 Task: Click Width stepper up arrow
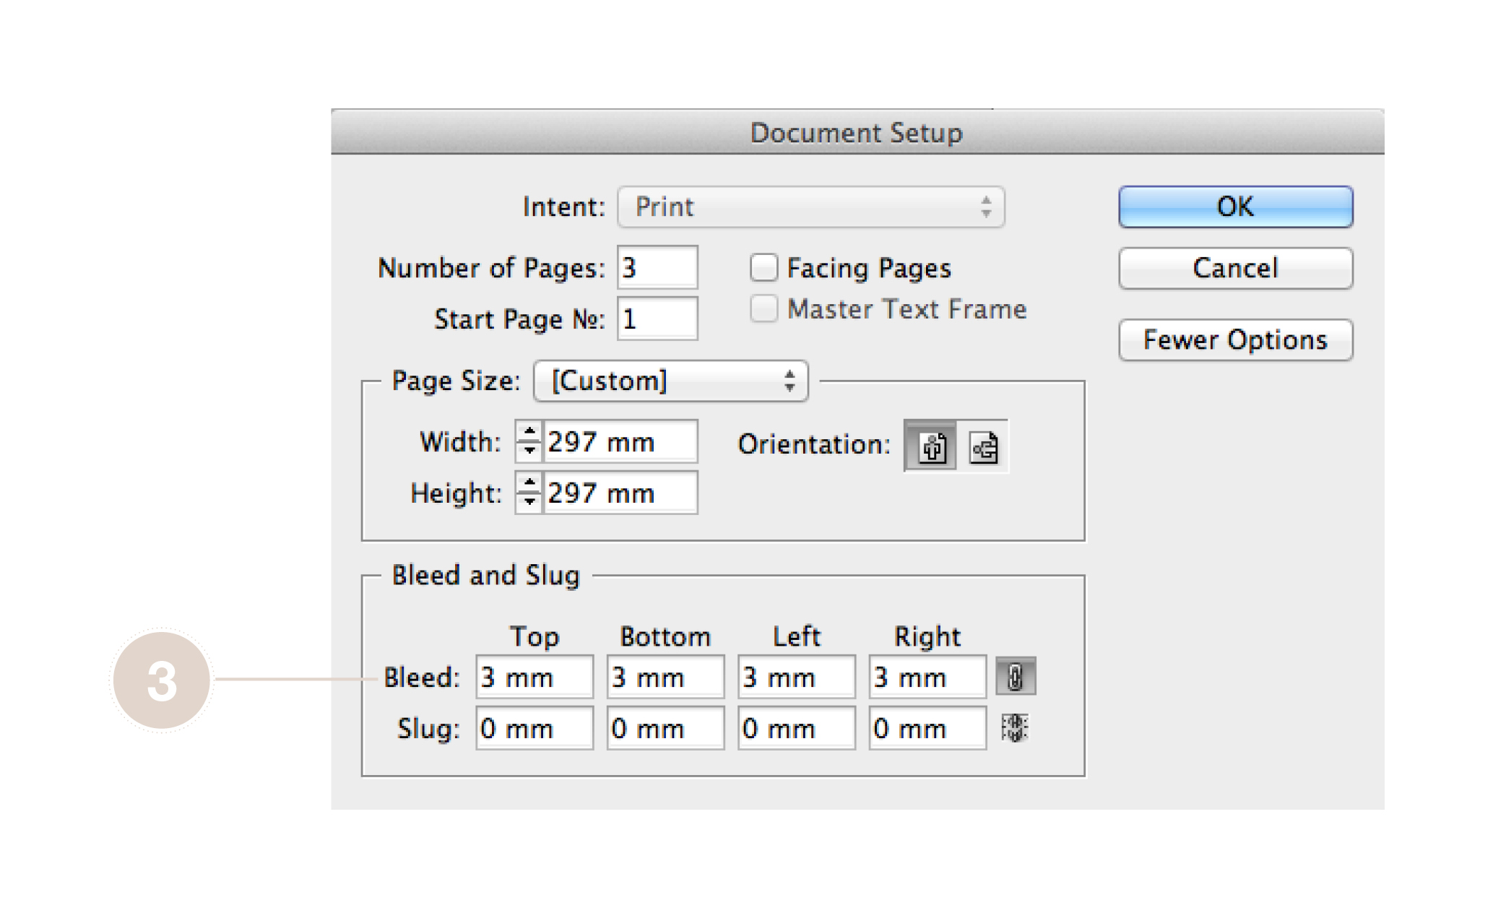[x=529, y=432]
